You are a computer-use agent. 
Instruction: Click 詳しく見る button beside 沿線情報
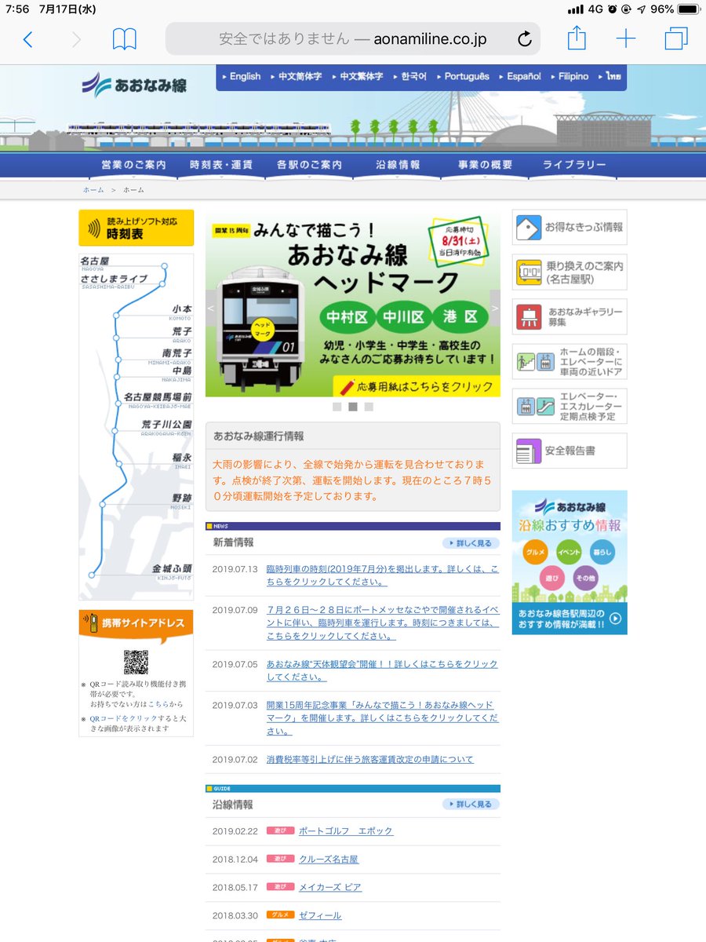coord(471,804)
